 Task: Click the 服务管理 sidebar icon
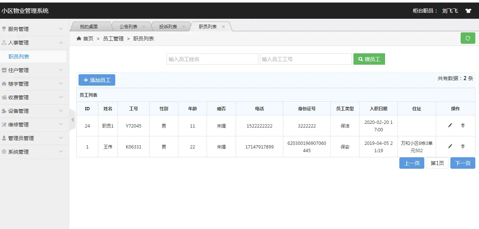pos(4,29)
